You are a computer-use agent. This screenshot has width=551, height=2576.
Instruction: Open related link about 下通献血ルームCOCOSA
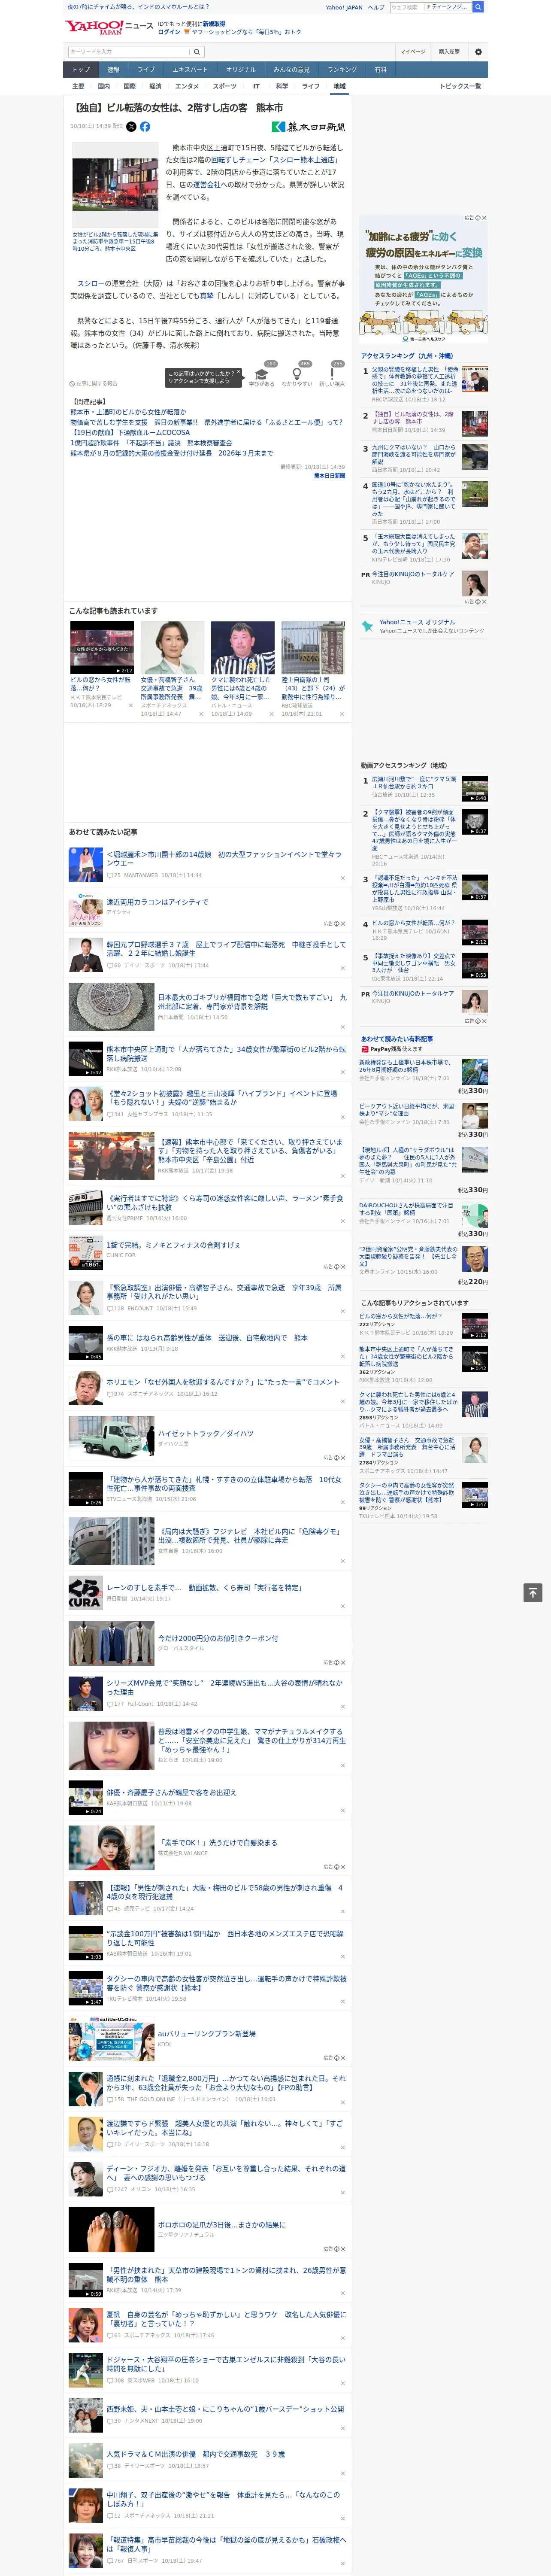click(x=130, y=433)
